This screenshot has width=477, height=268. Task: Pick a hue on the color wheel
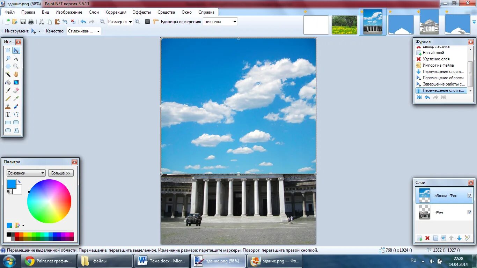pyautogui.click(x=49, y=201)
